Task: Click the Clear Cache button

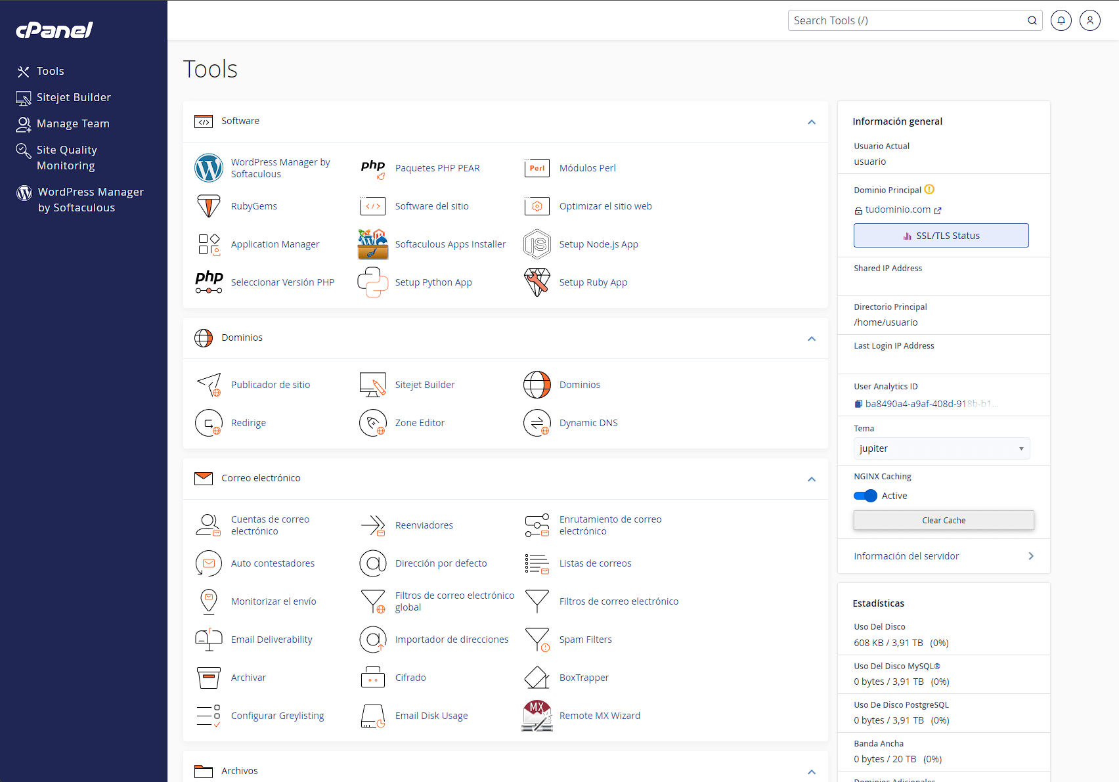Action: tap(944, 520)
